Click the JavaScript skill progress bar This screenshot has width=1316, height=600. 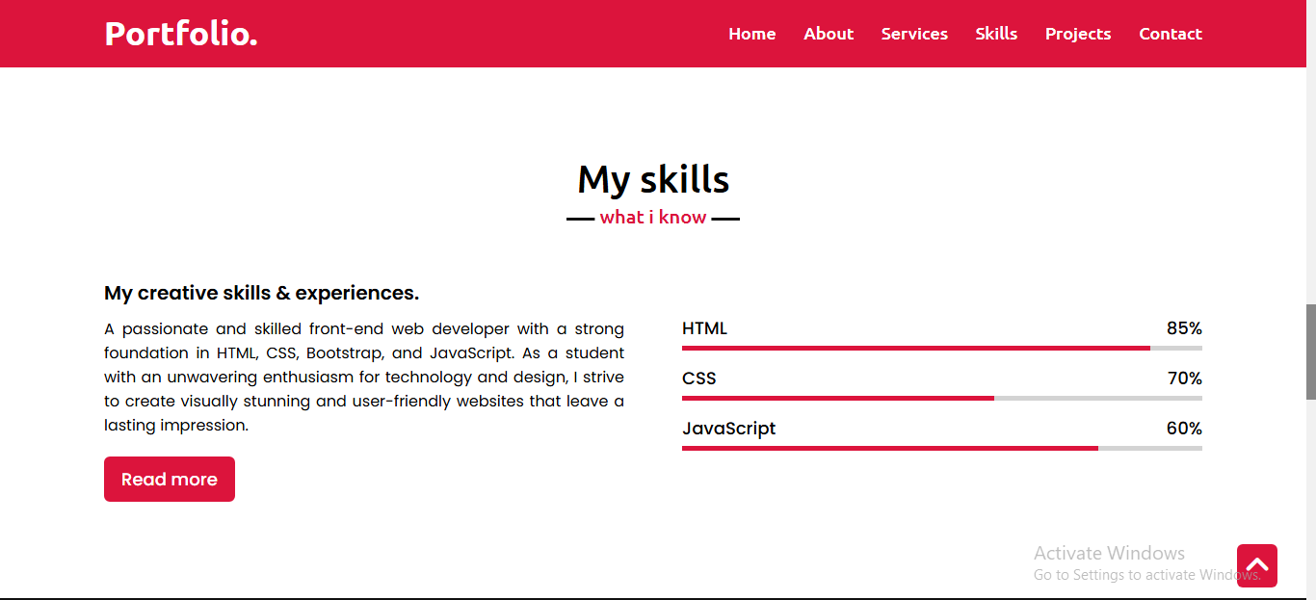click(x=941, y=448)
